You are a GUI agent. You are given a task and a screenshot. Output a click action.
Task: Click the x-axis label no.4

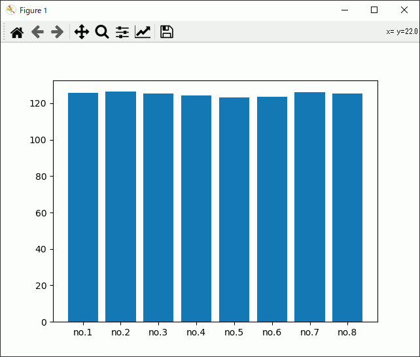[x=196, y=332]
